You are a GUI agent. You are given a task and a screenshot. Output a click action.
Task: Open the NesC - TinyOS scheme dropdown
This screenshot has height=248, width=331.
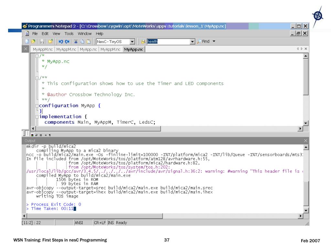click(132, 42)
